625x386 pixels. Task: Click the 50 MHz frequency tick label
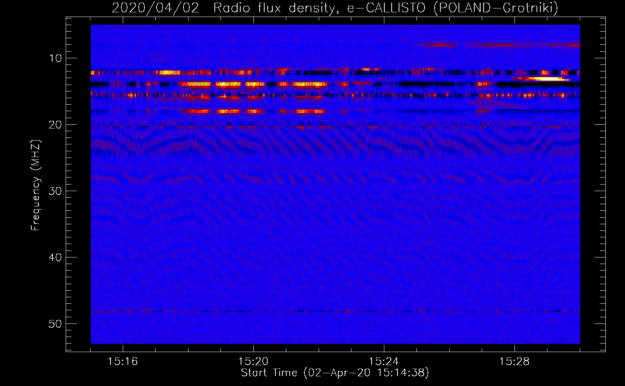55,324
